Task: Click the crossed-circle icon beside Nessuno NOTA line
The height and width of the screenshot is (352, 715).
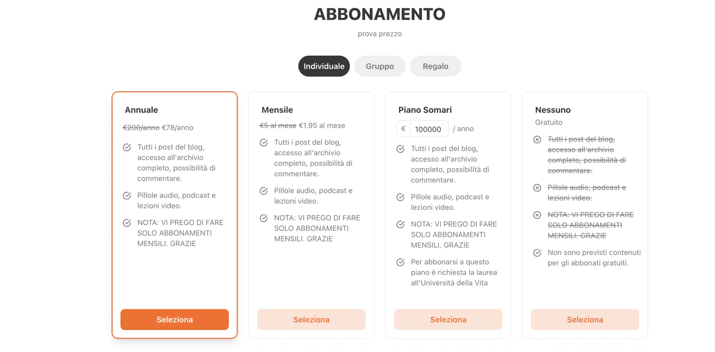Action: (537, 215)
